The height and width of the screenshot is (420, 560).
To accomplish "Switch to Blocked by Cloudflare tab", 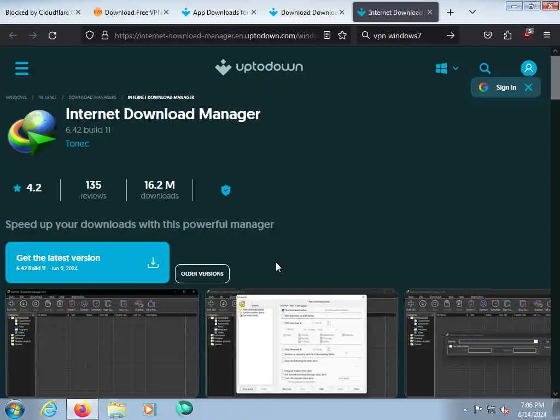I will pos(38,13).
